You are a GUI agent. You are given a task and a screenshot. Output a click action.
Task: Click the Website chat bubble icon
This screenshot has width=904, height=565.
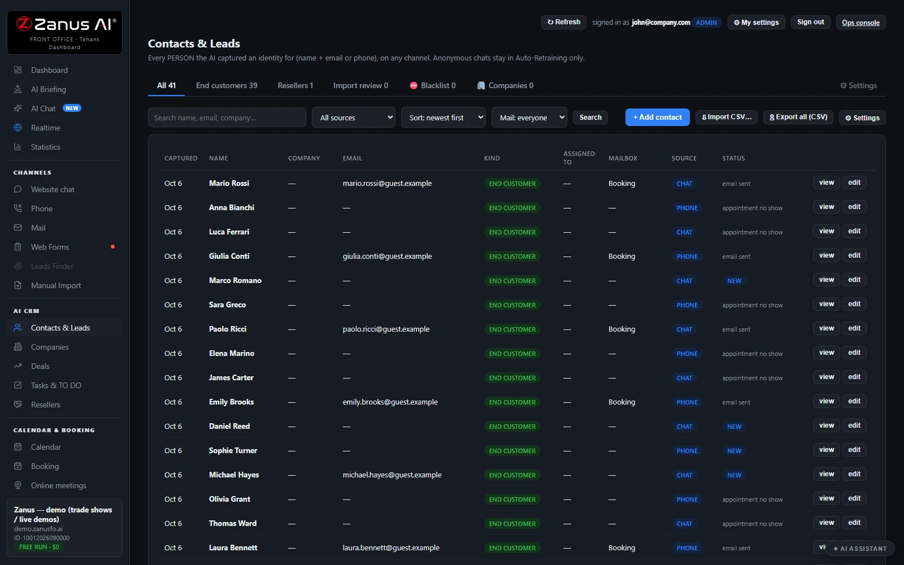coord(18,189)
